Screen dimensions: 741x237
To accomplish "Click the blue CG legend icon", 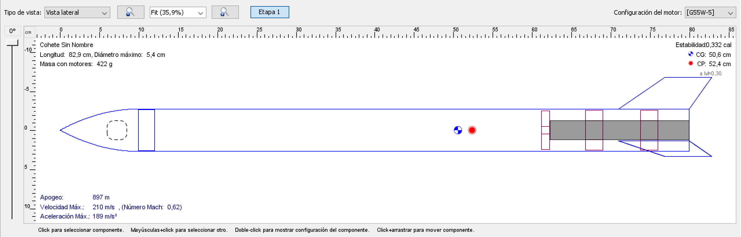I will [x=690, y=54].
